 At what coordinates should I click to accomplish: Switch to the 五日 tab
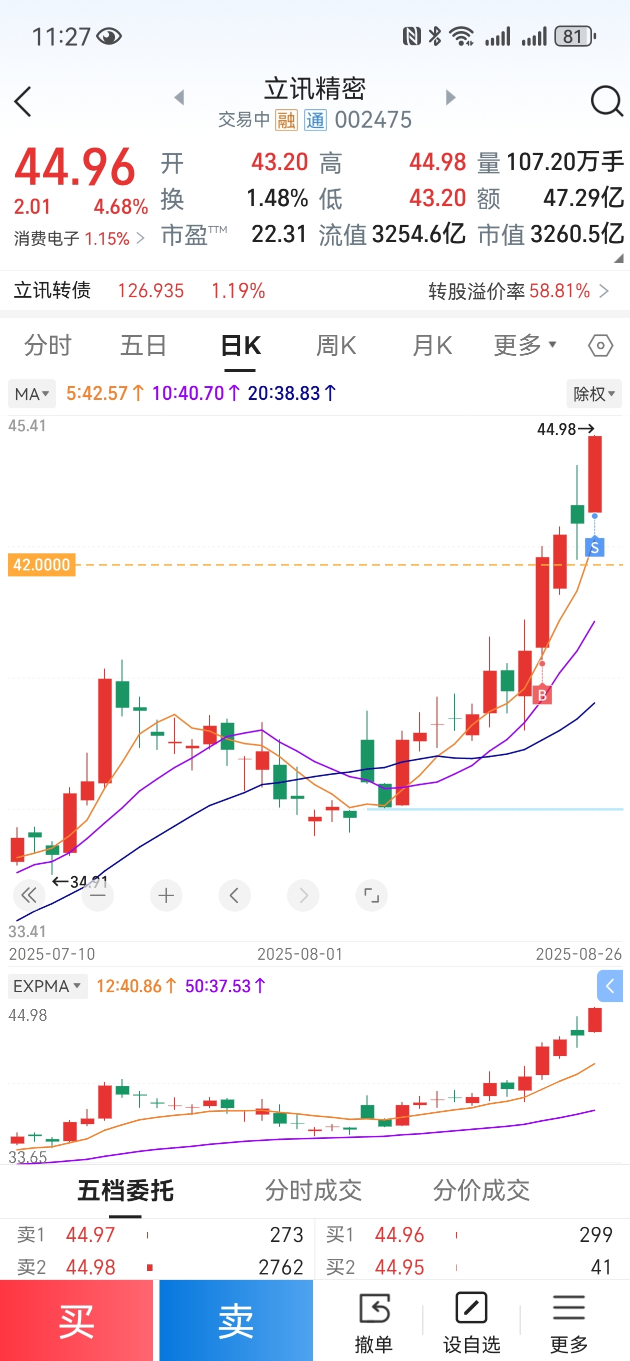coord(143,346)
